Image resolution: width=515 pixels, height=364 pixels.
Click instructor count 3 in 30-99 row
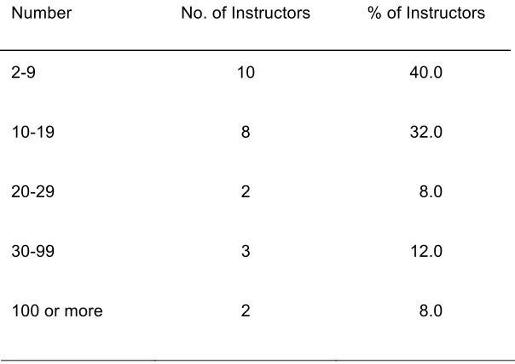[246, 251]
